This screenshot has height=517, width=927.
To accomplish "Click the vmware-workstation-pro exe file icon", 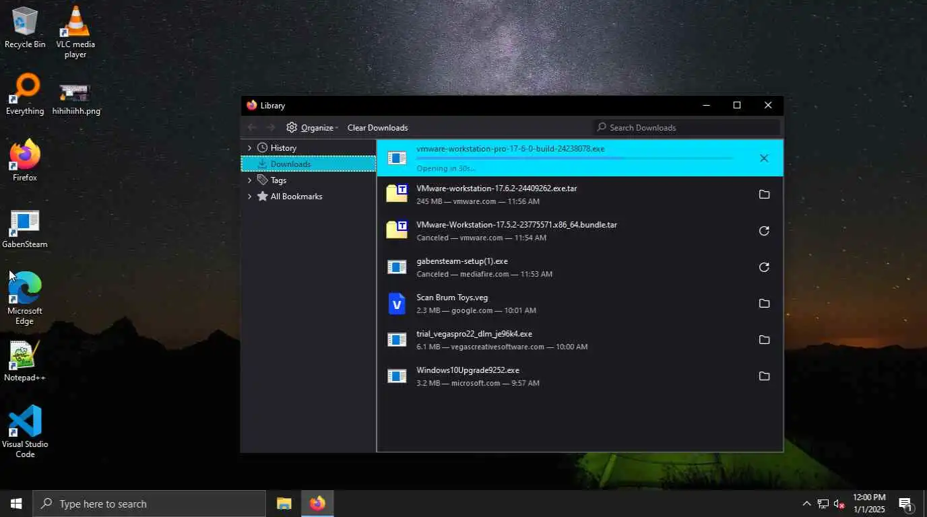I will click(397, 158).
